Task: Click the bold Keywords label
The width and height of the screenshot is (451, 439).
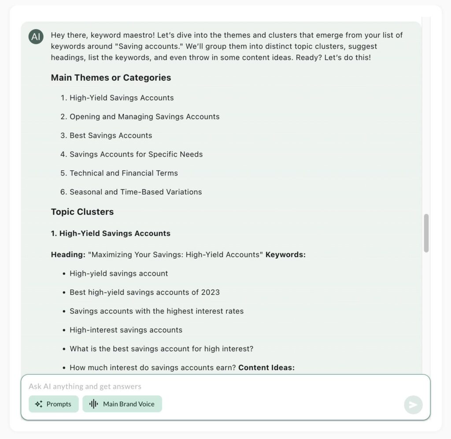Action: pyautogui.click(x=285, y=255)
